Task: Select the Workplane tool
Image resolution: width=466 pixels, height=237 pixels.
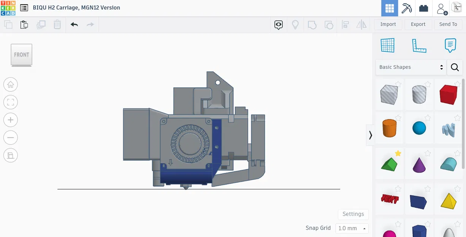Action: tap(388, 46)
